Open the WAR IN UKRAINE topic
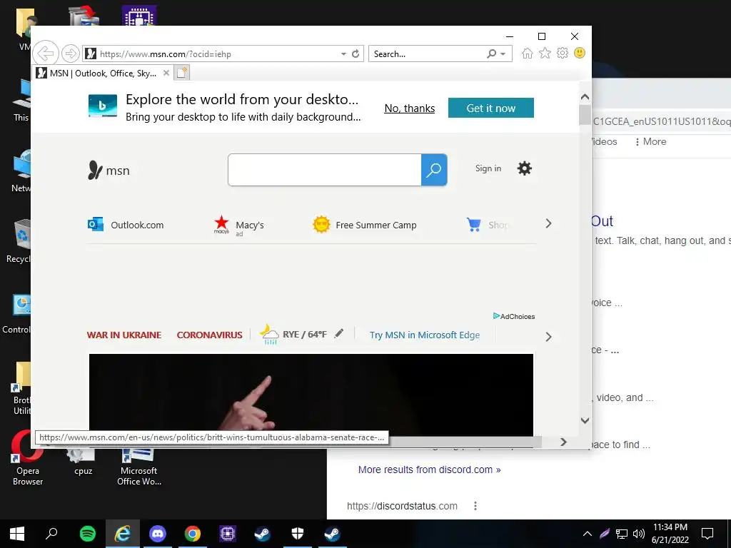Image resolution: width=731 pixels, height=548 pixels. point(124,335)
